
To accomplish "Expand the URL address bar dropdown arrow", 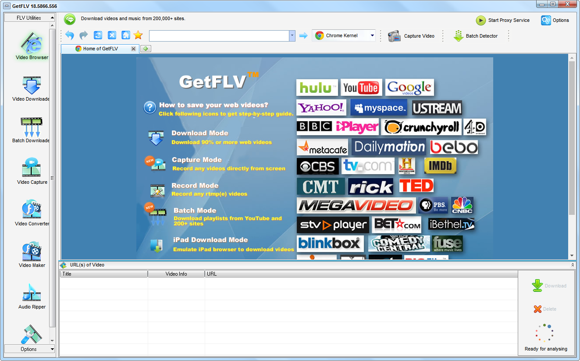I will tap(292, 36).
